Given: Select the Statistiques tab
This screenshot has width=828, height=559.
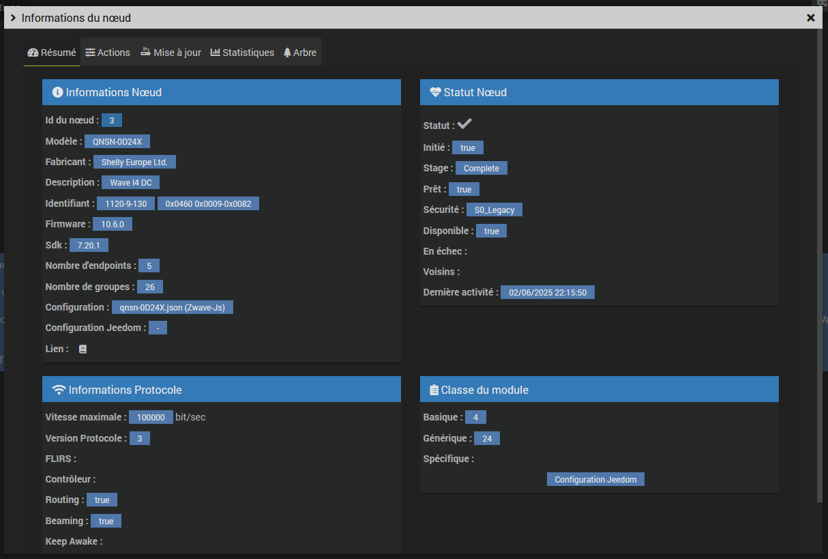Looking at the screenshot, I should point(242,53).
